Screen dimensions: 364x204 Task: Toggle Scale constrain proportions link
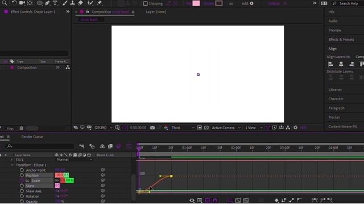pyautogui.click(x=57, y=180)
